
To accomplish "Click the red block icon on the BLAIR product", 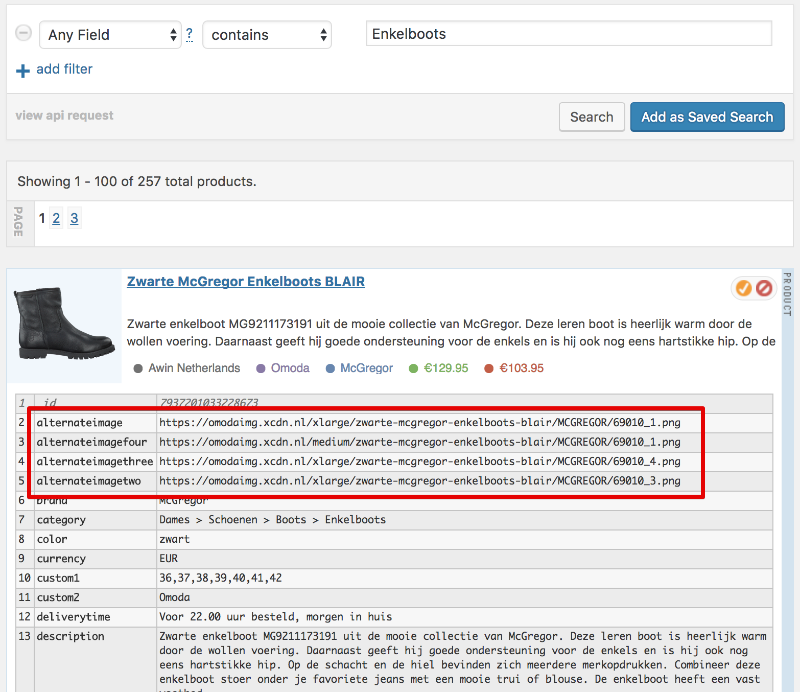I will coord(764,288).
